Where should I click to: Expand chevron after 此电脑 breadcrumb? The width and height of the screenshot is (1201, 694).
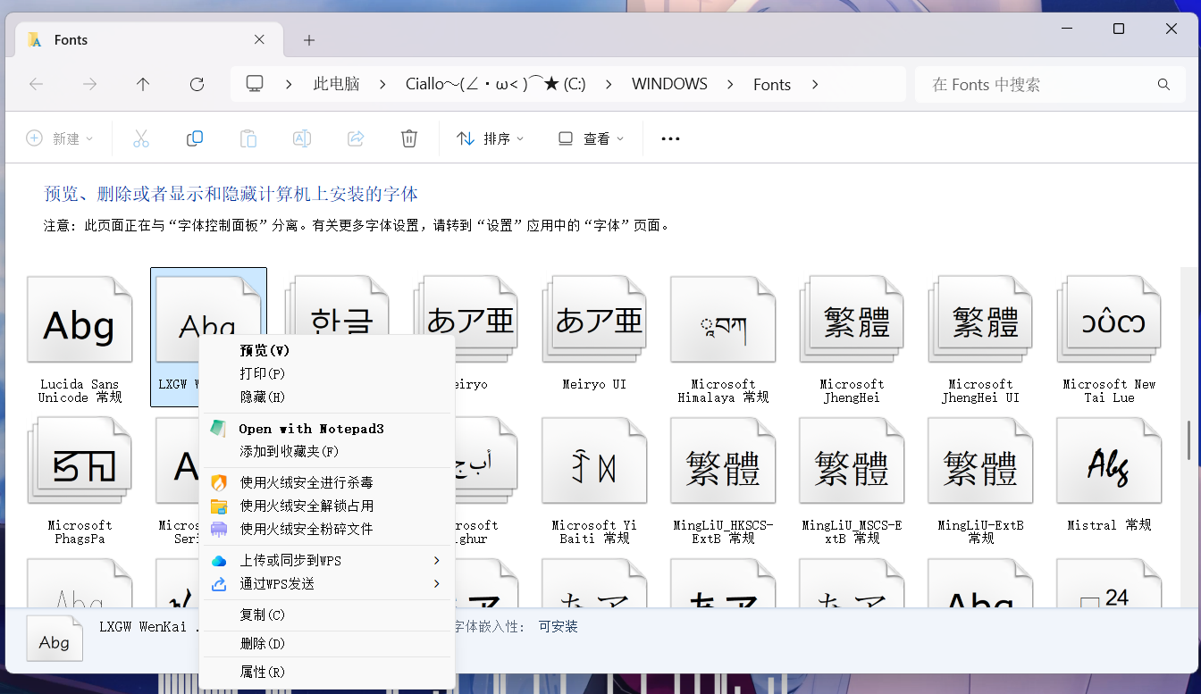(382, 84)
